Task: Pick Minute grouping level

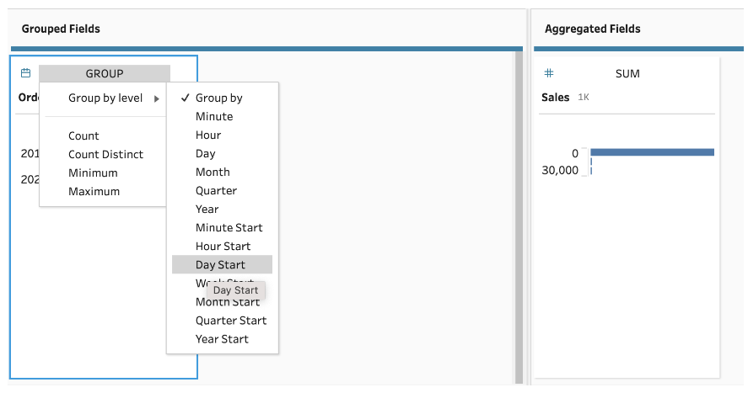Action: pyautogui.click(x=214, y=116)
